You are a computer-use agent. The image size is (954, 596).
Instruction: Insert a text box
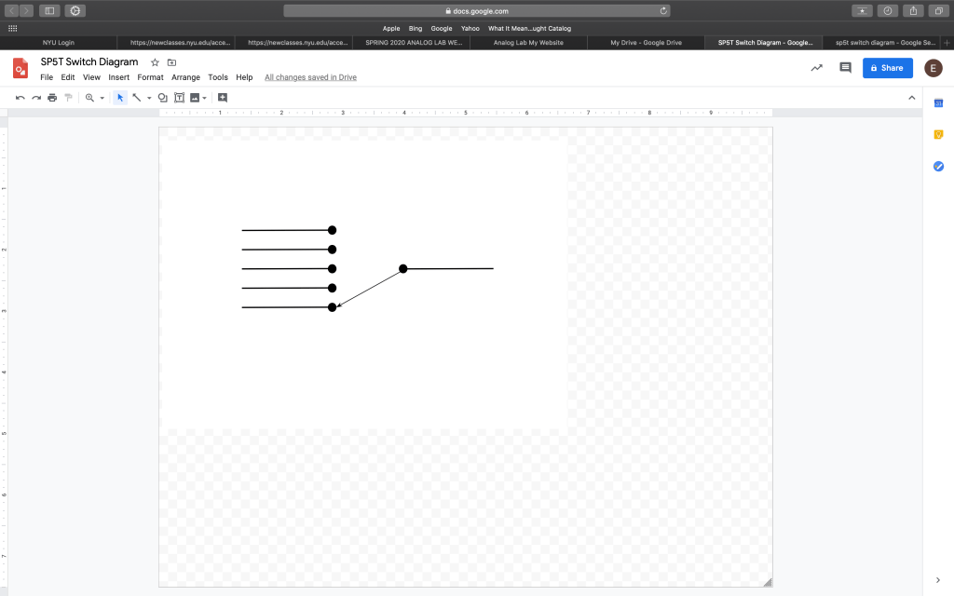[179, 98]
